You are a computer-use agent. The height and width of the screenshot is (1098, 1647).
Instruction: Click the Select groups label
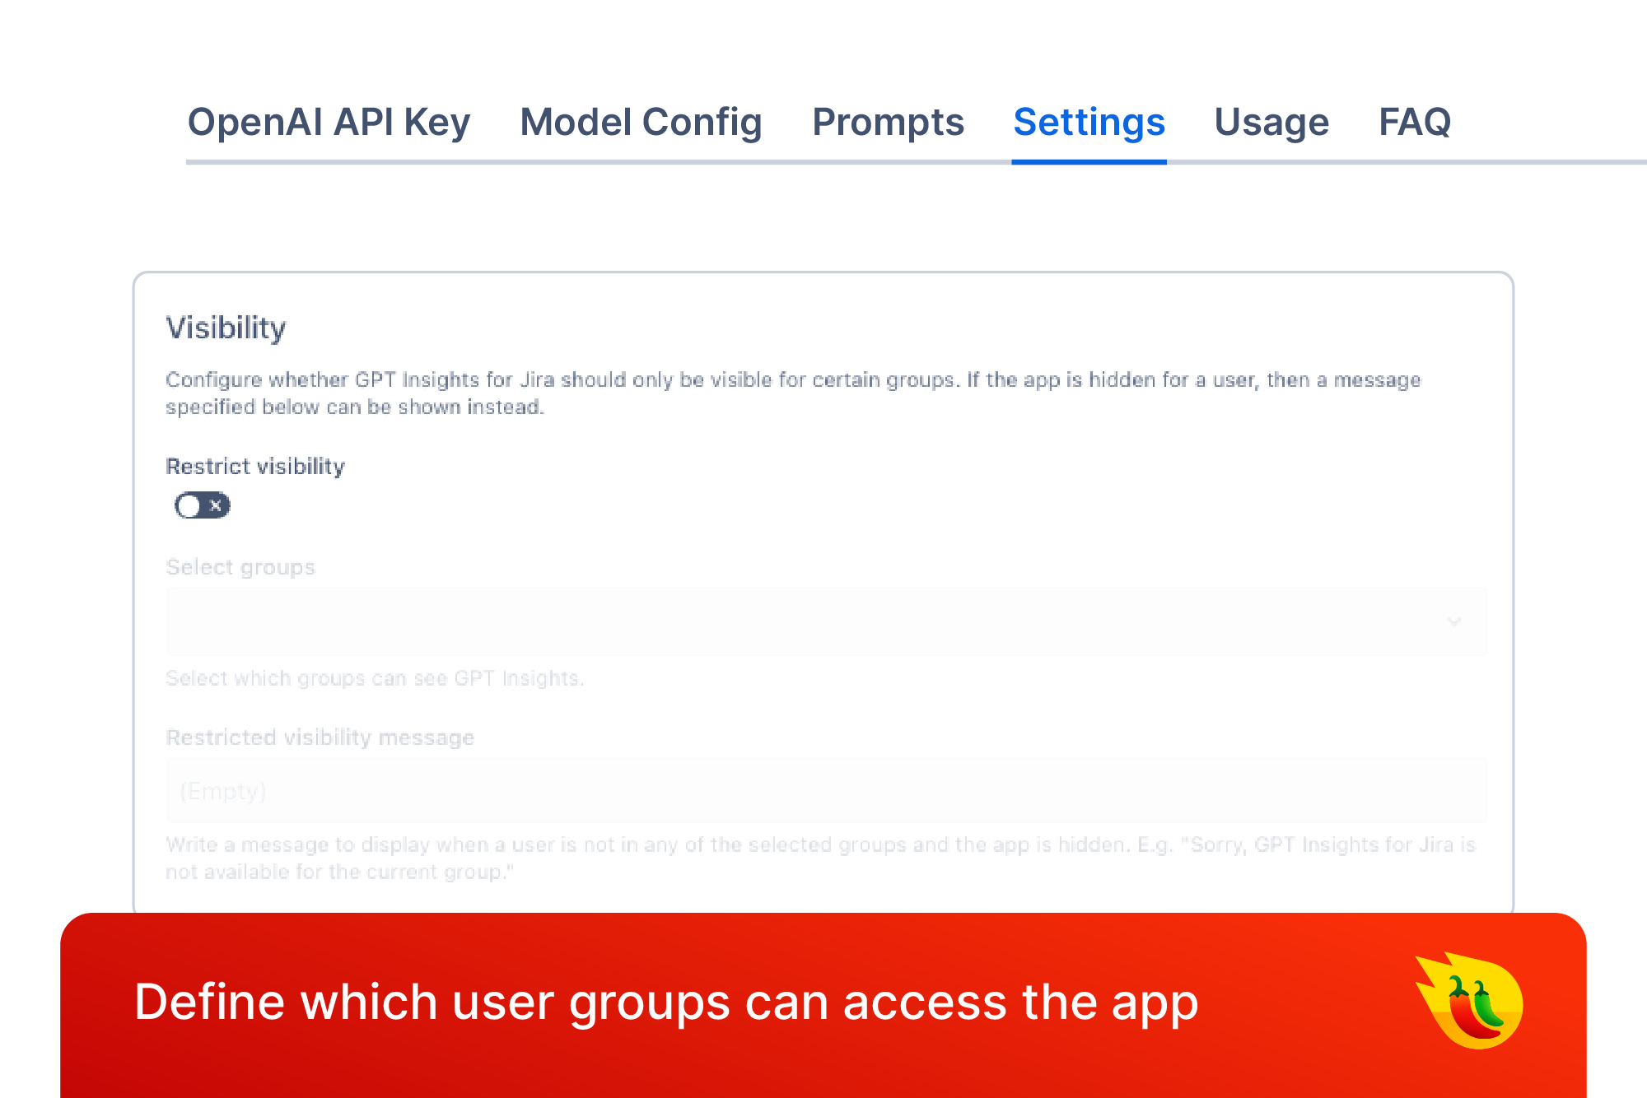[x=240, y=567]
